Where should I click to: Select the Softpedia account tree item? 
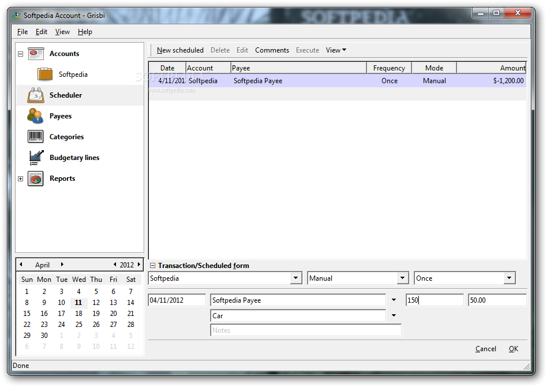pos(73,75)
